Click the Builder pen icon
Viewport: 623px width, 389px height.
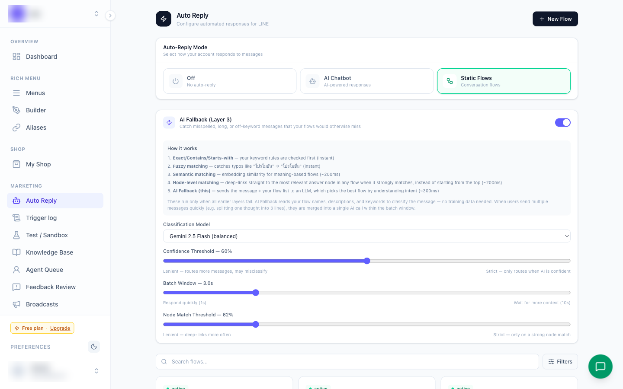(x=16, y=110)
